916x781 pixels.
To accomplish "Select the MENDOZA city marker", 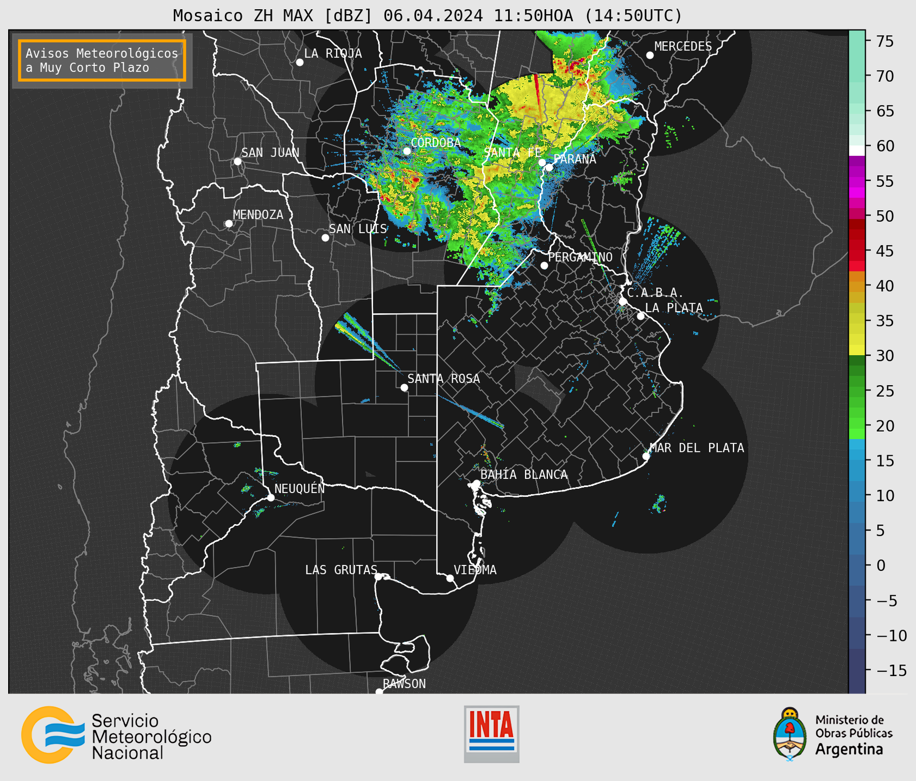I will click(229, 224).
